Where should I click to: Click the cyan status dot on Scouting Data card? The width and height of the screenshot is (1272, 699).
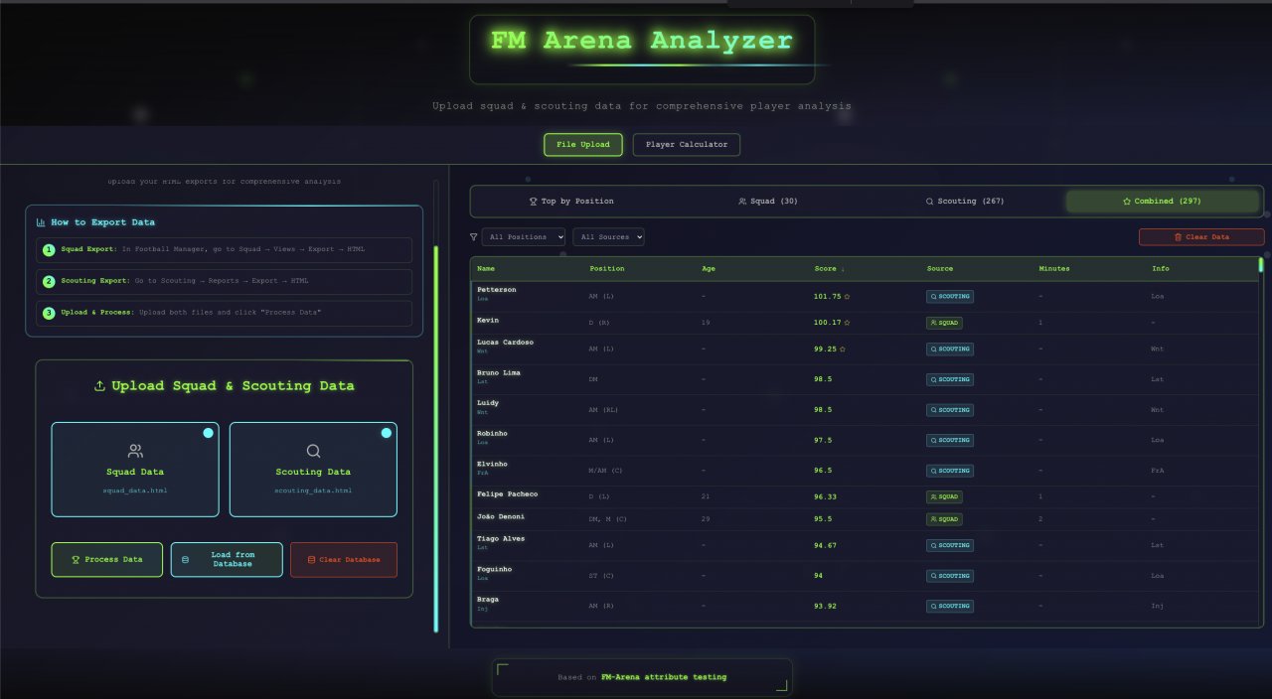tap(386, 433)
